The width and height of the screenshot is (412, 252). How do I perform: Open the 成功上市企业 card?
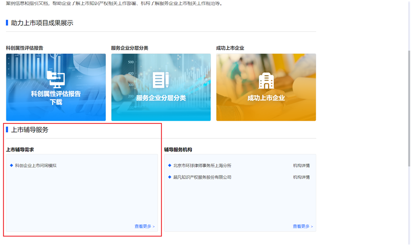tap(266, 87)
